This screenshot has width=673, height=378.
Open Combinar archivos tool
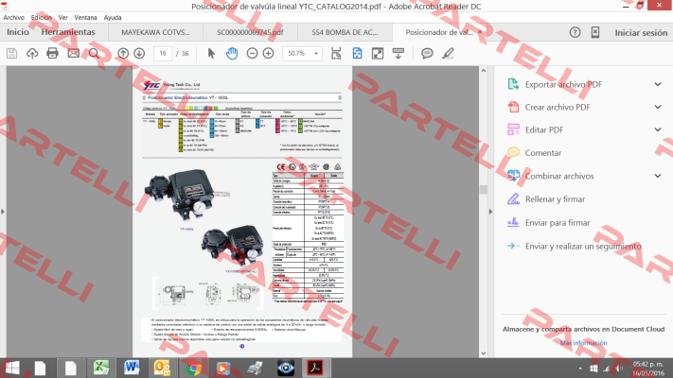[x=559, y=176]
